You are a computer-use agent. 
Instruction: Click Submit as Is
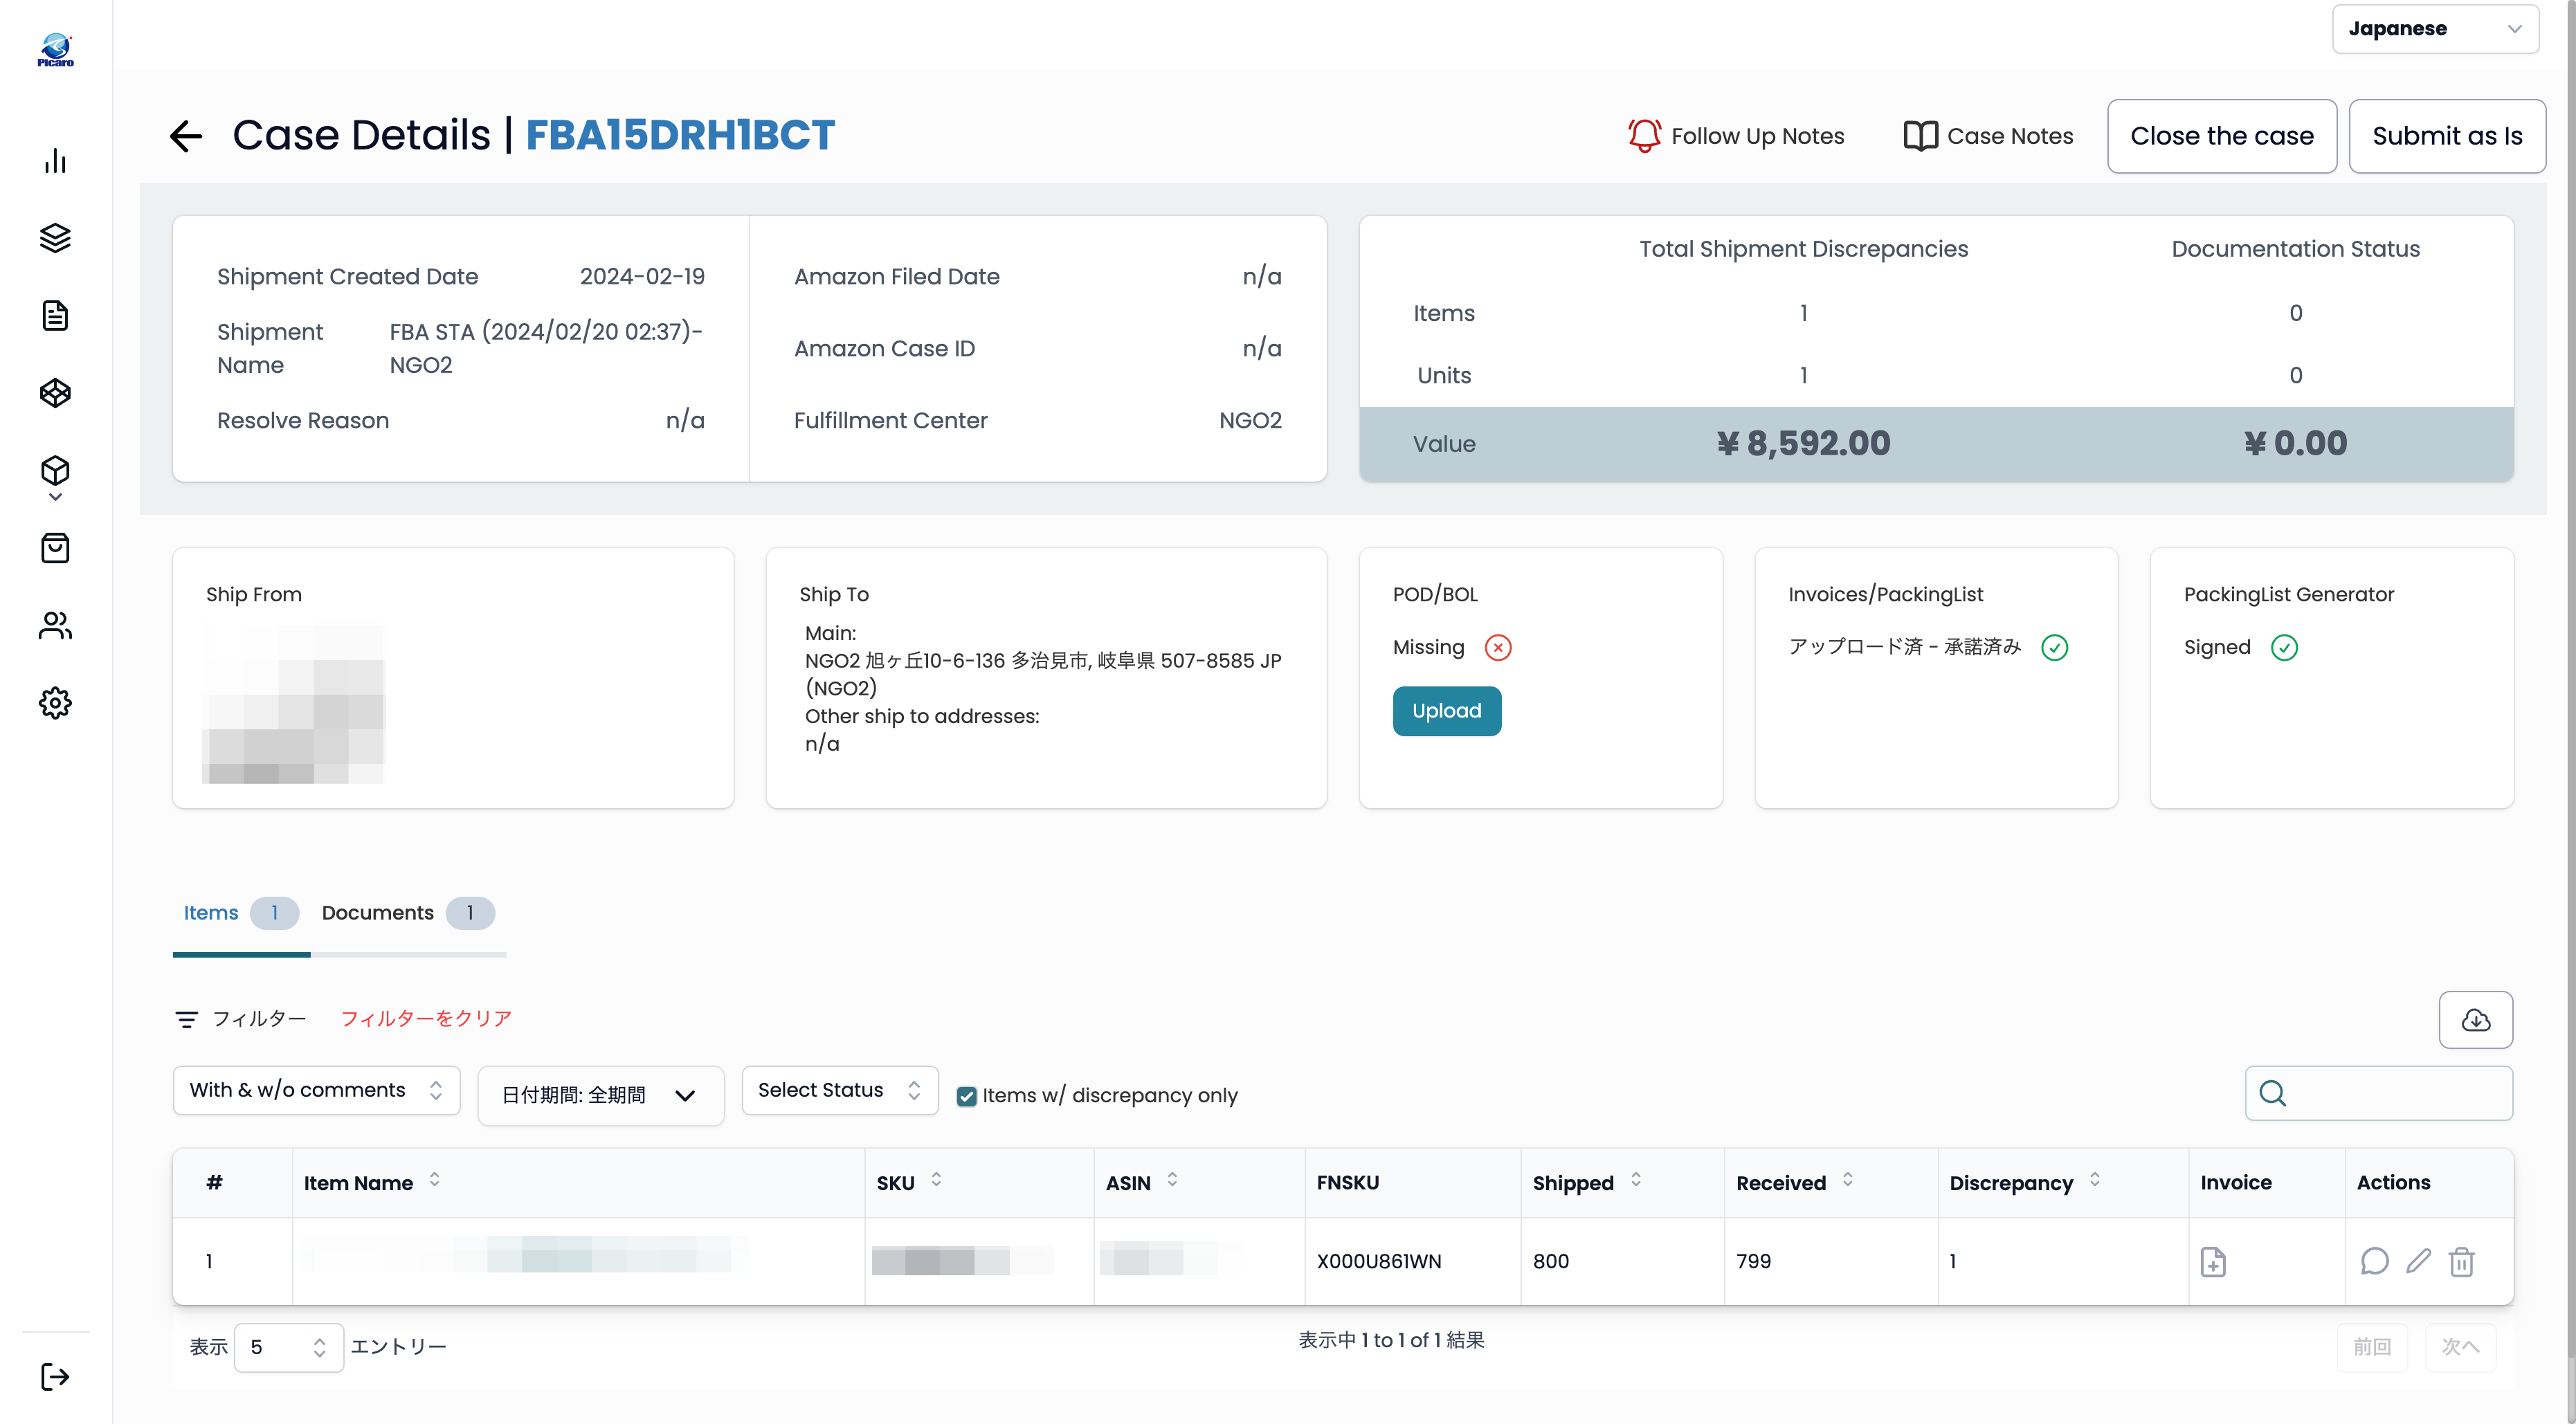tap(2447, 136)
